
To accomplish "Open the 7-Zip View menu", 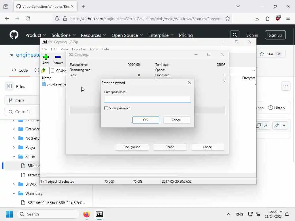I will (64, 49).
